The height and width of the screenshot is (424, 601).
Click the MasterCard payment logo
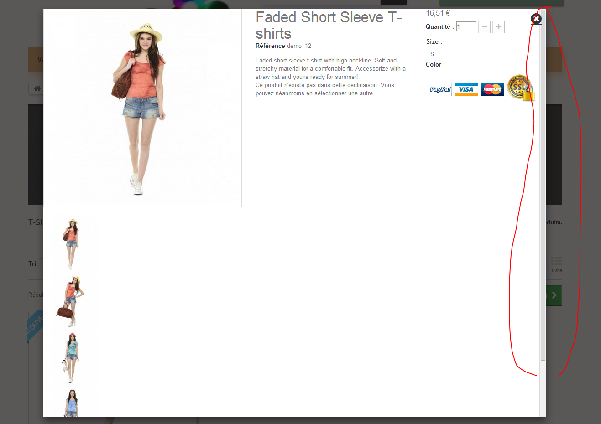point(492,89)
